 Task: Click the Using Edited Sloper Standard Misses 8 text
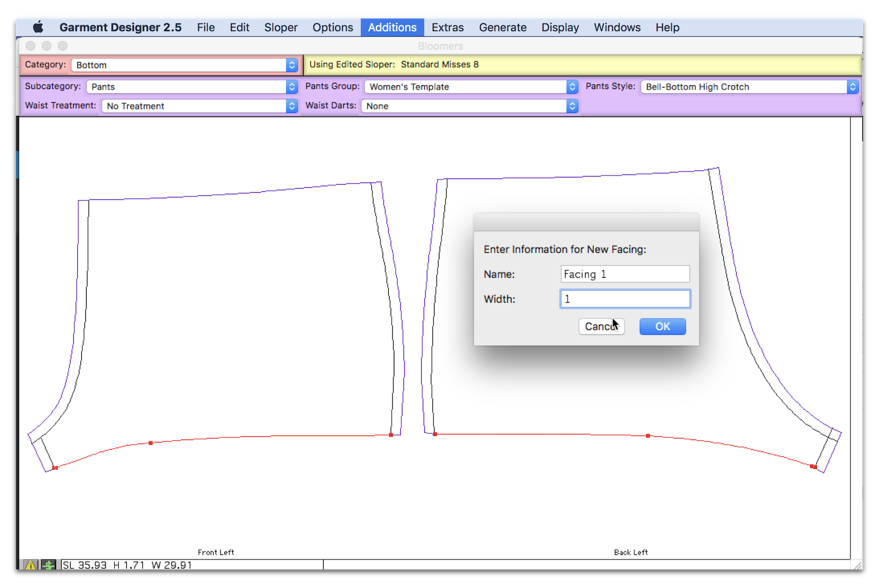[394, 65]
